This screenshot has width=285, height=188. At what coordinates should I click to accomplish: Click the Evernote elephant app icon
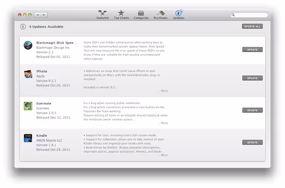[28, 106]
